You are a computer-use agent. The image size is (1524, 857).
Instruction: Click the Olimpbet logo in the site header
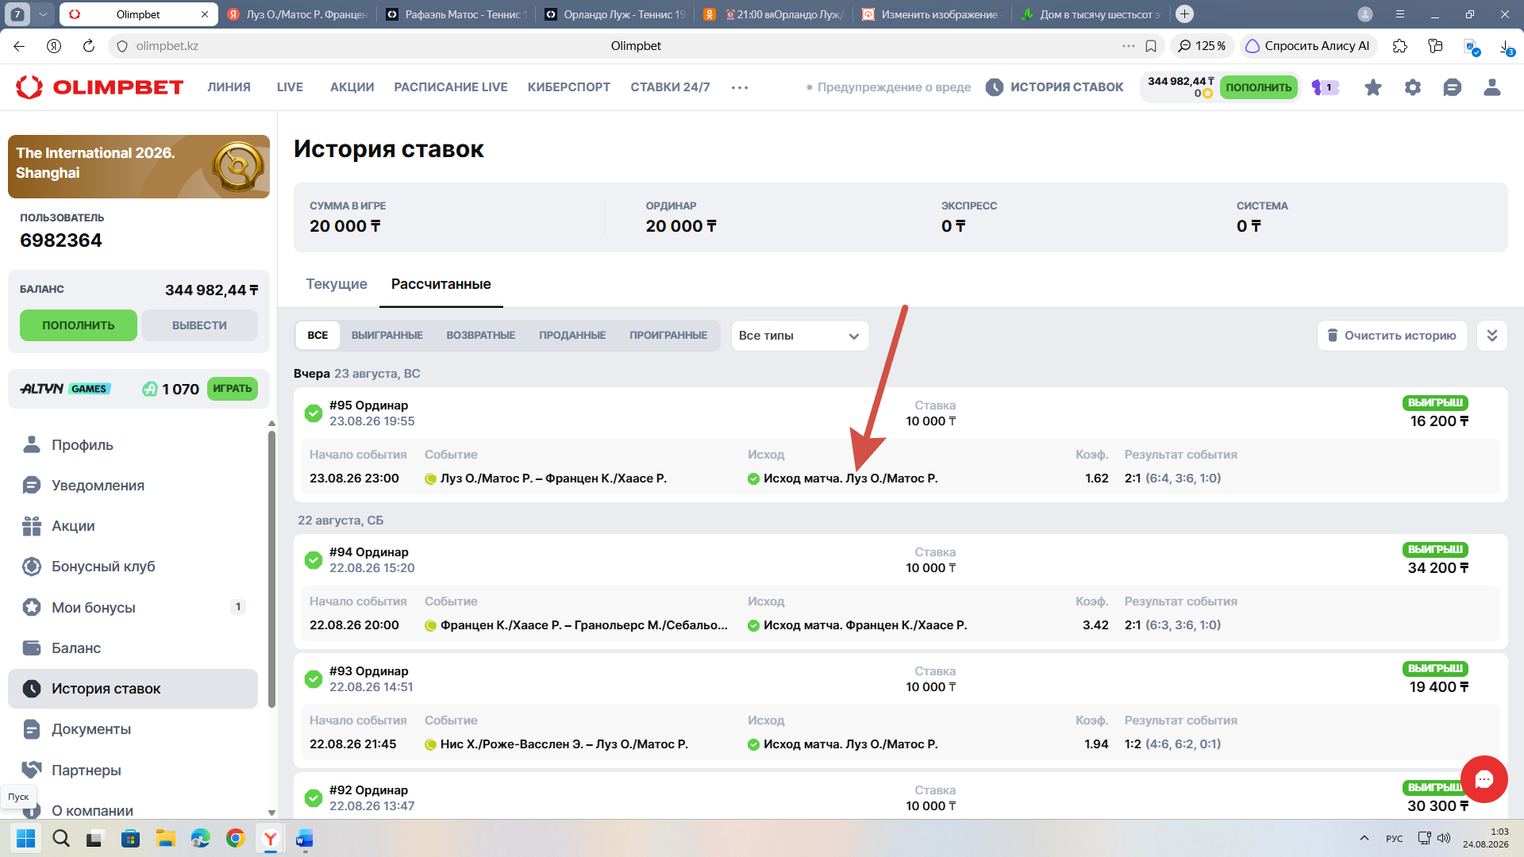coord(99,87)
